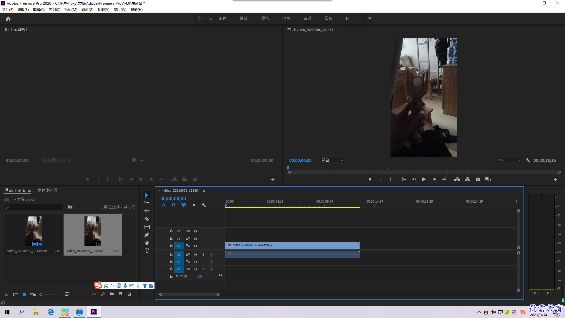Select V1 track target button
Viewport: 565px width, 318px height.
point(179,246)
